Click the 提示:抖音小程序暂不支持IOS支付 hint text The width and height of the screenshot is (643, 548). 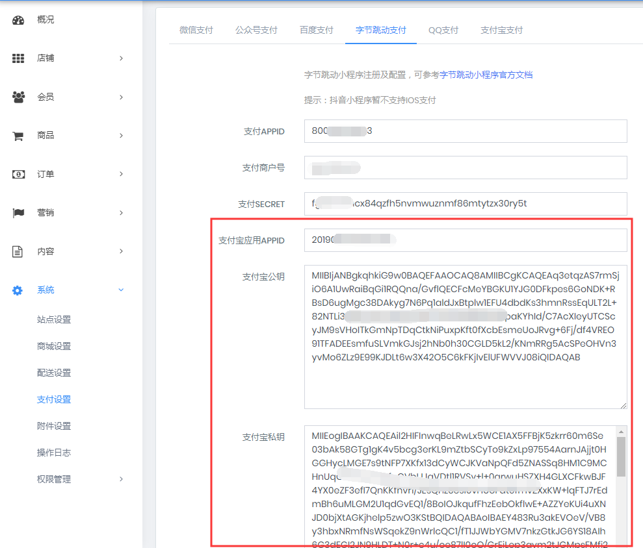369,101
